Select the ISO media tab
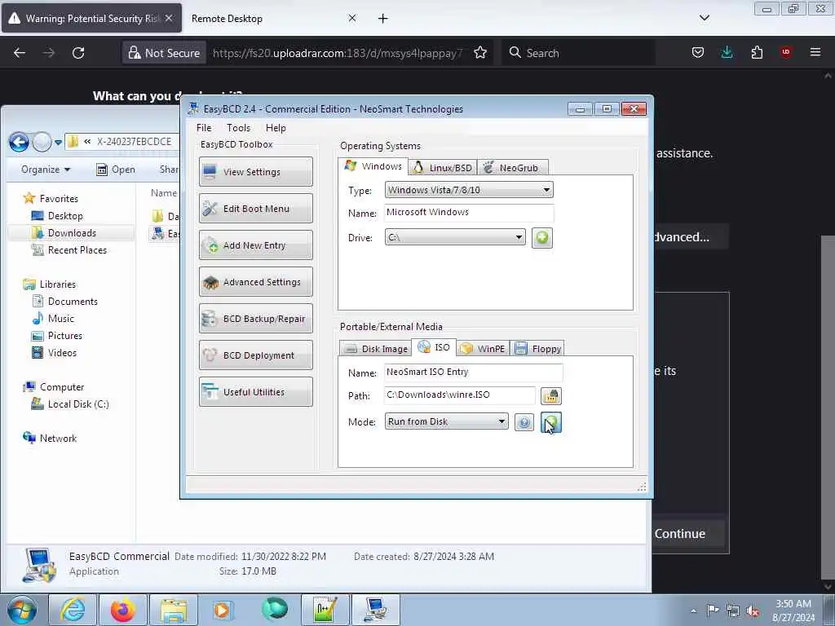Viewport: 835px width, 626px height. [x=434, y=347]
